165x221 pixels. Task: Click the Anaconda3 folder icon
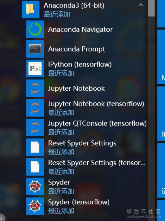30,10
